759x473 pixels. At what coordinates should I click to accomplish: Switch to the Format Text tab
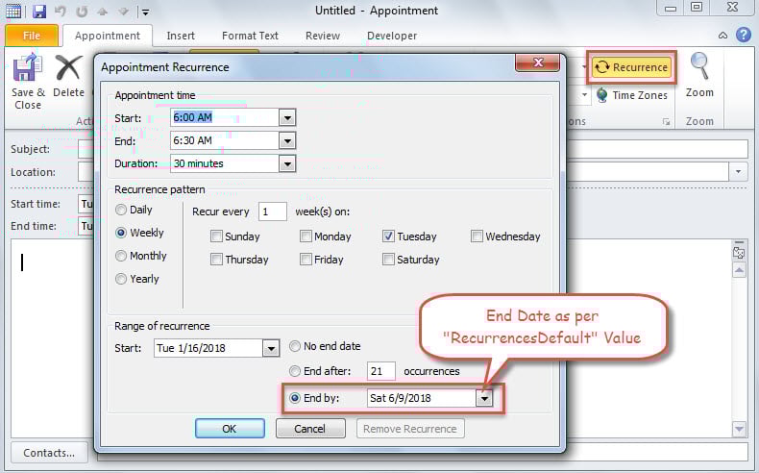[252, 36]
